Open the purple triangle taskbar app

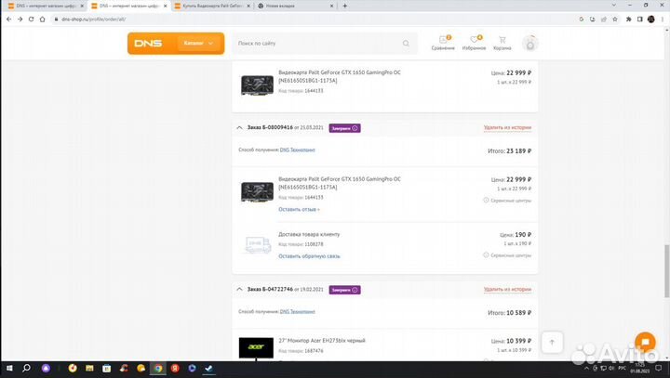pyautogui.click(x=47, y=368)
